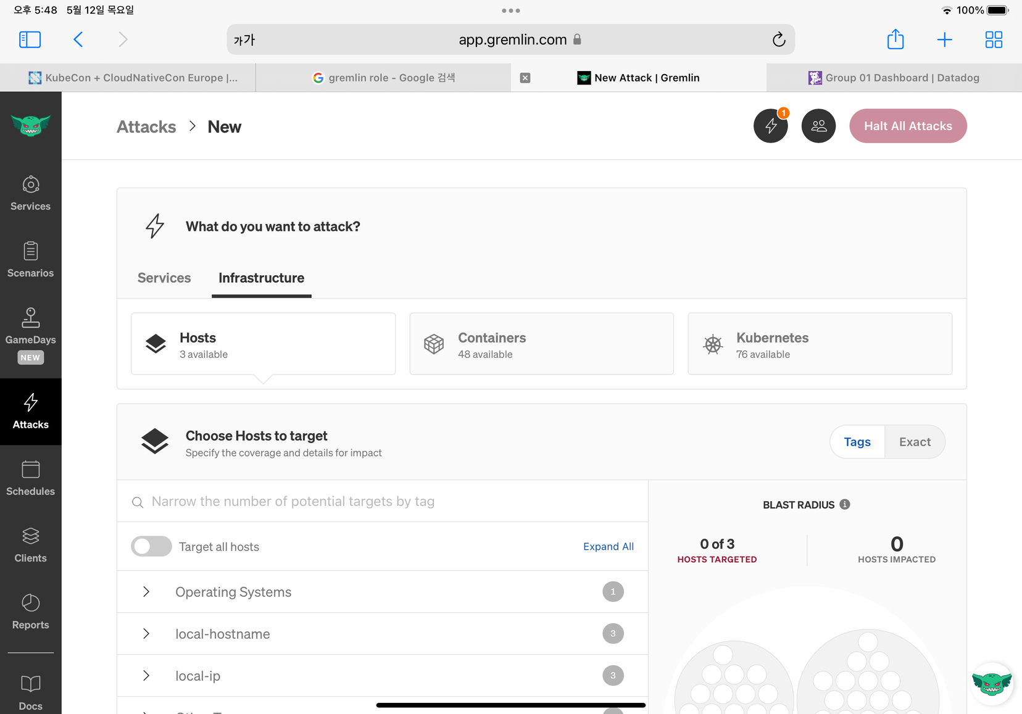1022x714 pixels.
Task: Open a new Safari tab
Action: point(945,39)
